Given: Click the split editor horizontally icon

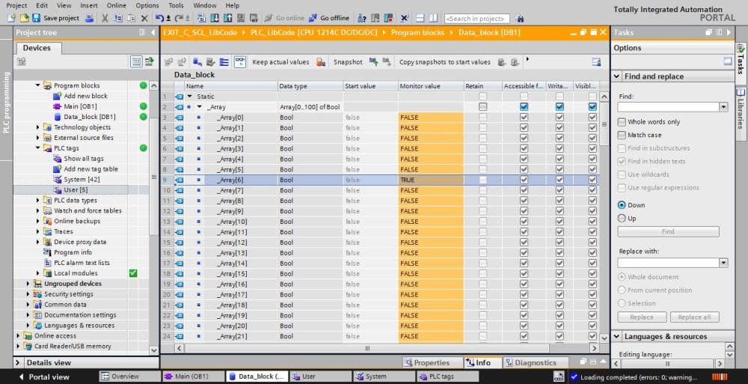Looking at the screenshot, I should coord(420,18).
